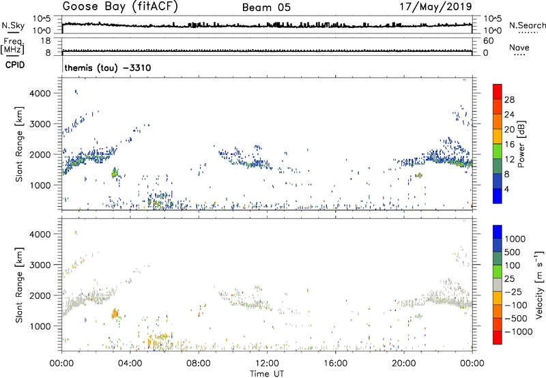Click the "4000" tick on the velocity panel
This screenshot has width=546, height=378.
click(40, 234)
